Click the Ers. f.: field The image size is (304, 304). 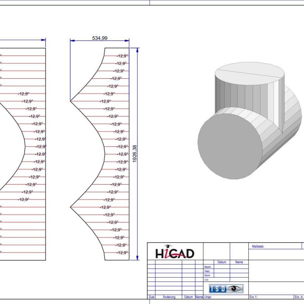coord(254,297)
